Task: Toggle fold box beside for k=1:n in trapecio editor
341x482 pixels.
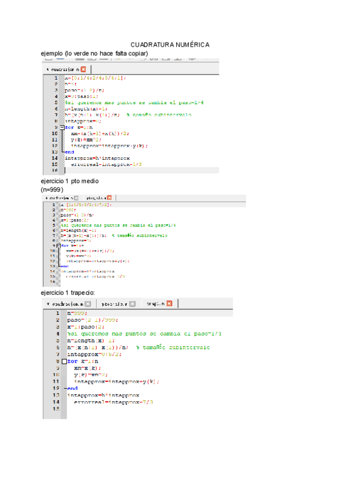Action: pos(64,361)
